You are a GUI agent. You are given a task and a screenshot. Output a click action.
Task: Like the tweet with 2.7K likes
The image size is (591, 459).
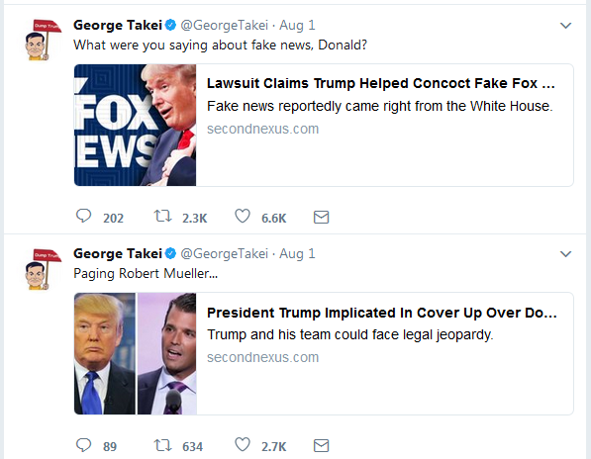pyautogui.click(x=243, y=445)
